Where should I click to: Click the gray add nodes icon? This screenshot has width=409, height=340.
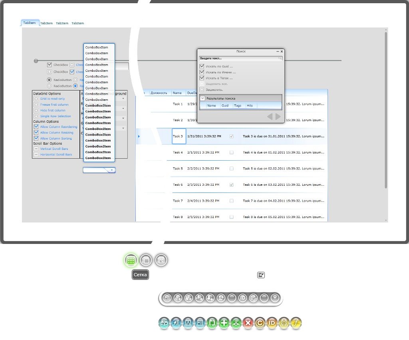coord(178,298)
